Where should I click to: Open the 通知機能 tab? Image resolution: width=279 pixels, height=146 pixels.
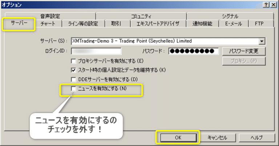202,23
